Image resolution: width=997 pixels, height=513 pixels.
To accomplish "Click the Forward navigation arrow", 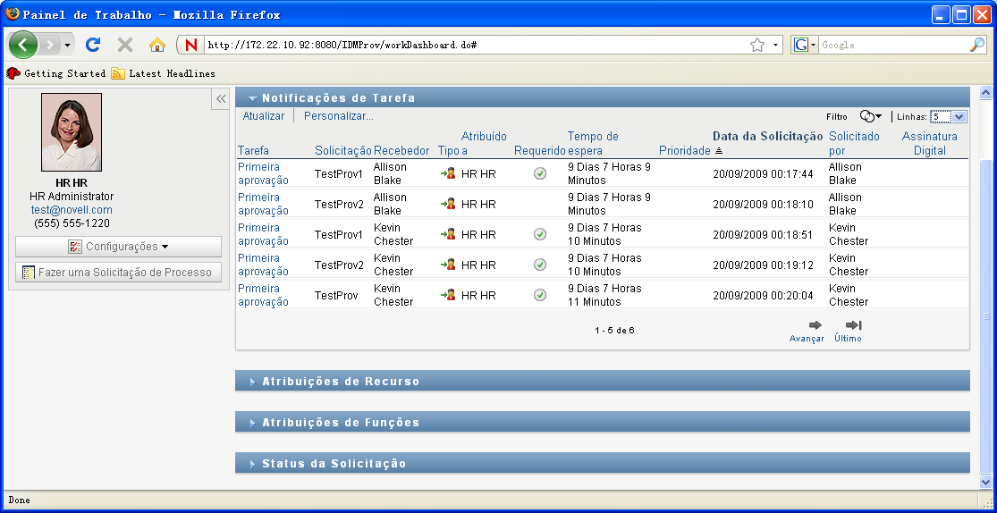I will (x=49, y=46).
